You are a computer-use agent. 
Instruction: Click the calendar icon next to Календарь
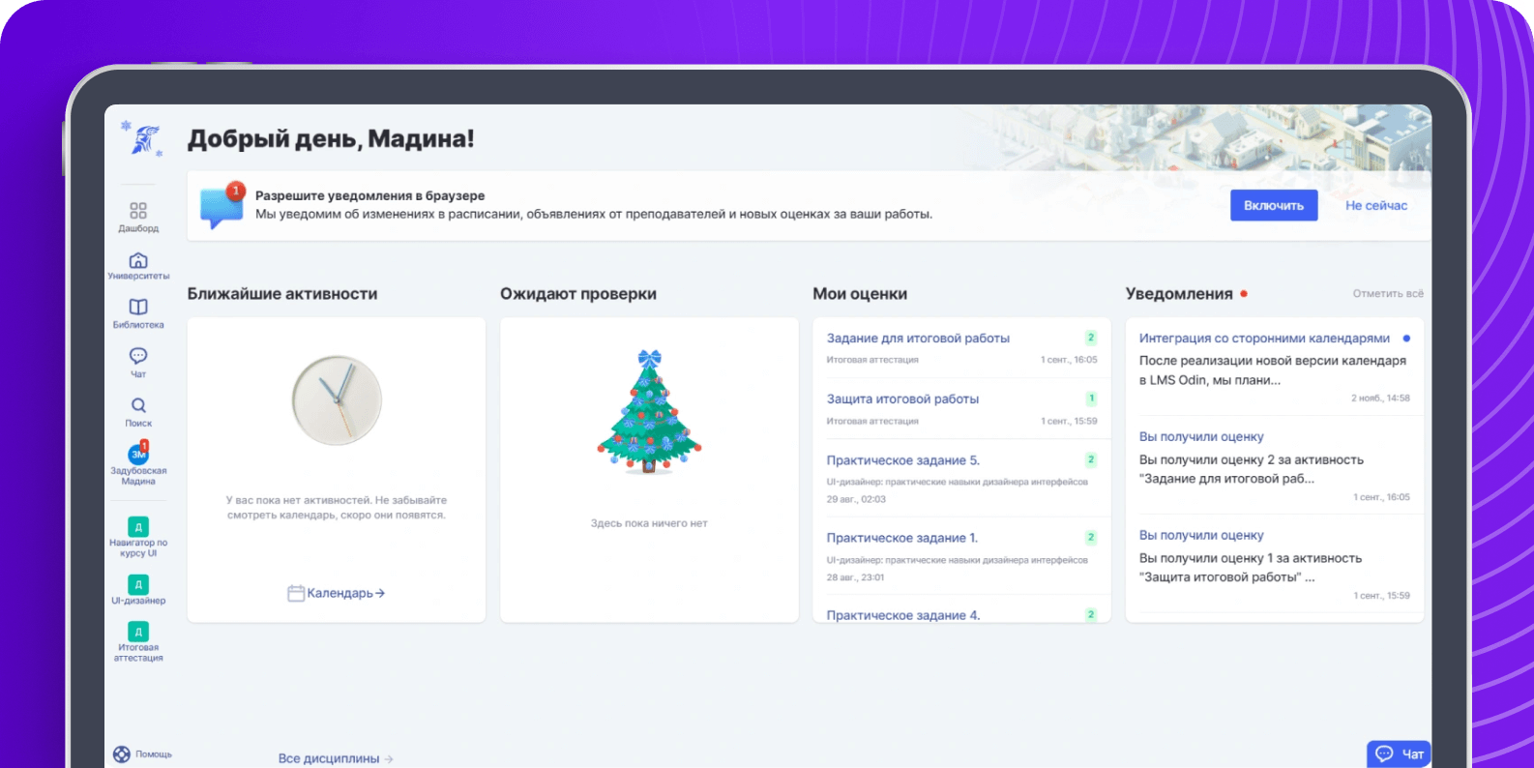click(296, 593)
